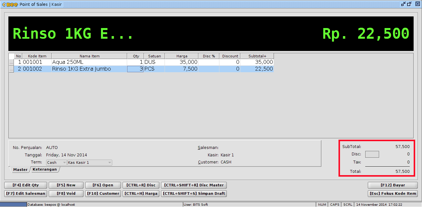Click the Discount column header
The height and width of the screenshot is (207, 422).
230,56
